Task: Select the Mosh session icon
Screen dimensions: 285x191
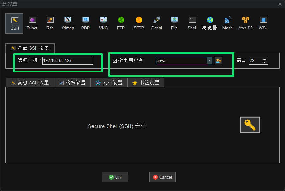Action: [227, 23]
